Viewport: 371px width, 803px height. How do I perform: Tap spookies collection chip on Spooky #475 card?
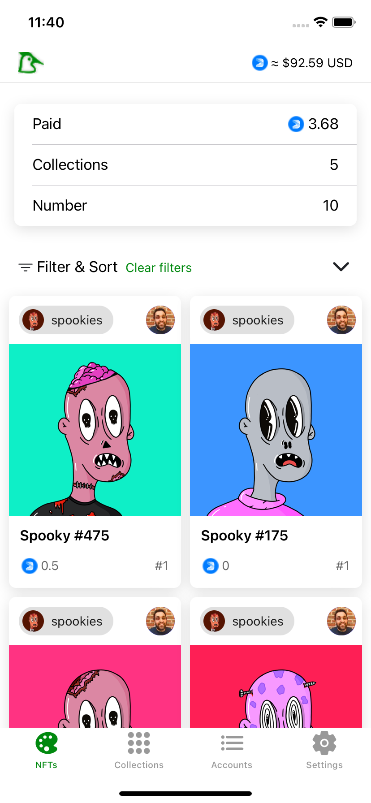[66, 320]
